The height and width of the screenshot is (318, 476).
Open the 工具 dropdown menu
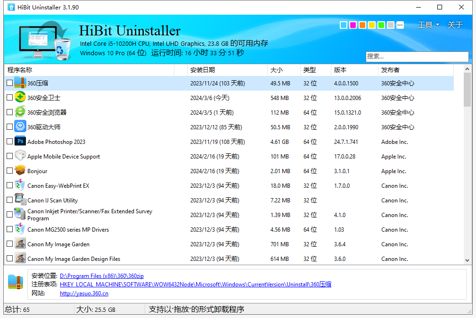(428, 25)
